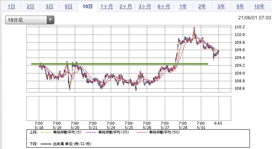Select the active 10日 tab

(88, 7)
